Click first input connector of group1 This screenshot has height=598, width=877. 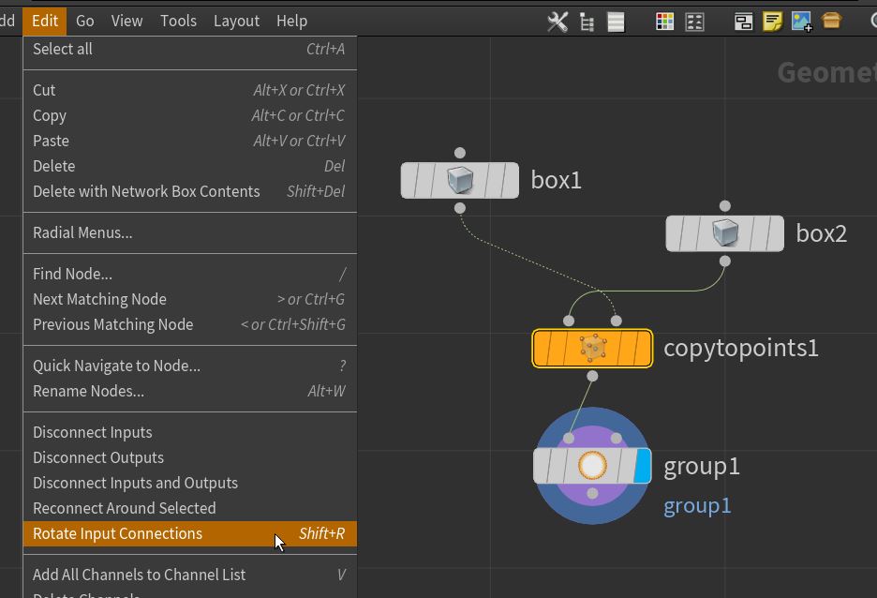[x=569, y=438]
